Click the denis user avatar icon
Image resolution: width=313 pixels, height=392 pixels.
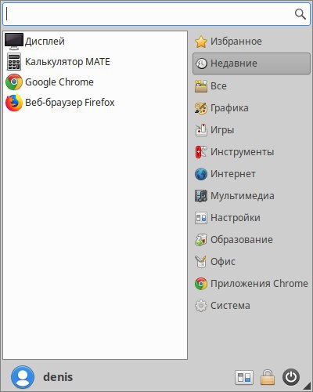(23, 377)
